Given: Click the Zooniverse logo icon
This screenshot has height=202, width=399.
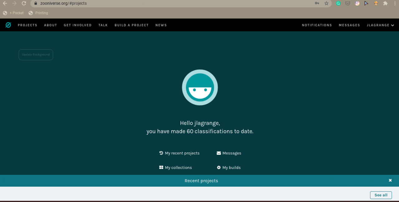Looking at the screenshot, I should pos(8,25).
